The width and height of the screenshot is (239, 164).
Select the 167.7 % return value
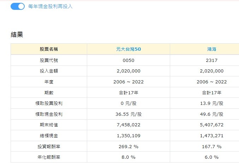tap(211, 146)
